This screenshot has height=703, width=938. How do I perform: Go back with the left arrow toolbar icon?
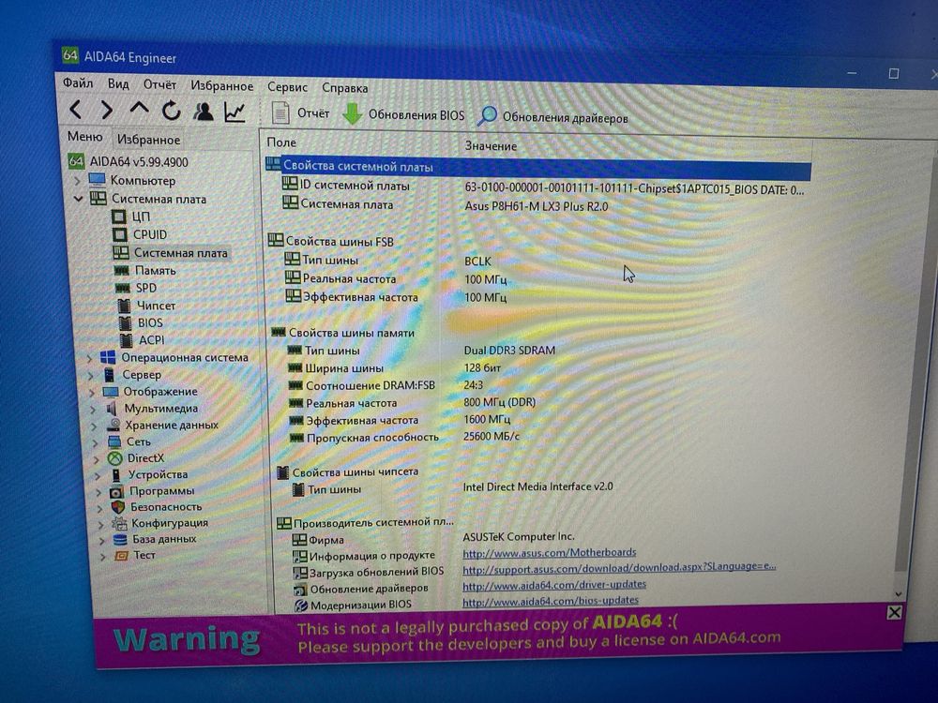pos(75,110)
